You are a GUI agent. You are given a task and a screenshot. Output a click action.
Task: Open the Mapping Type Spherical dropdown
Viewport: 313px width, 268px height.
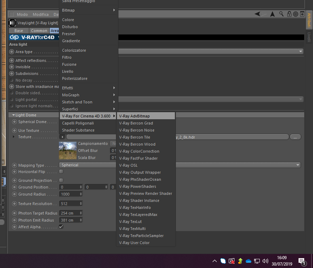(180, 165)
